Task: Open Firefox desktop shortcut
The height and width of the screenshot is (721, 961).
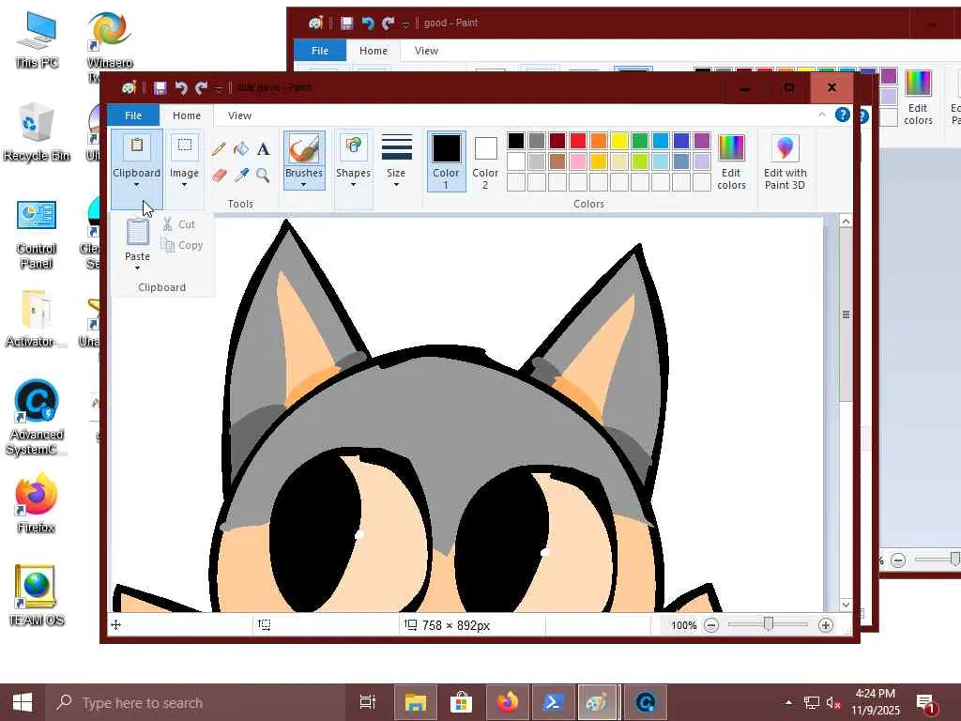Action: tap(37, 503)
